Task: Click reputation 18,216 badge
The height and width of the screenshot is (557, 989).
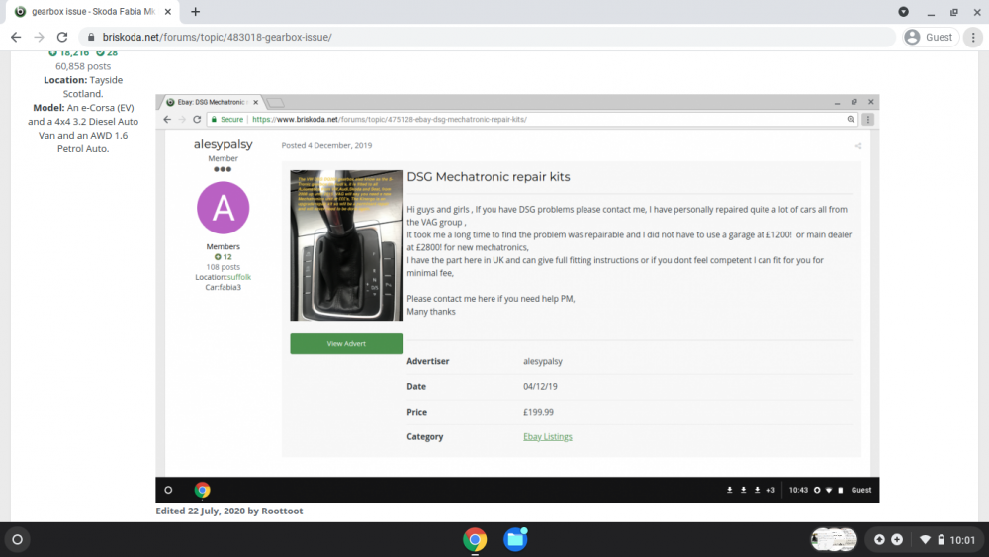Action: (x=69, y=53)
